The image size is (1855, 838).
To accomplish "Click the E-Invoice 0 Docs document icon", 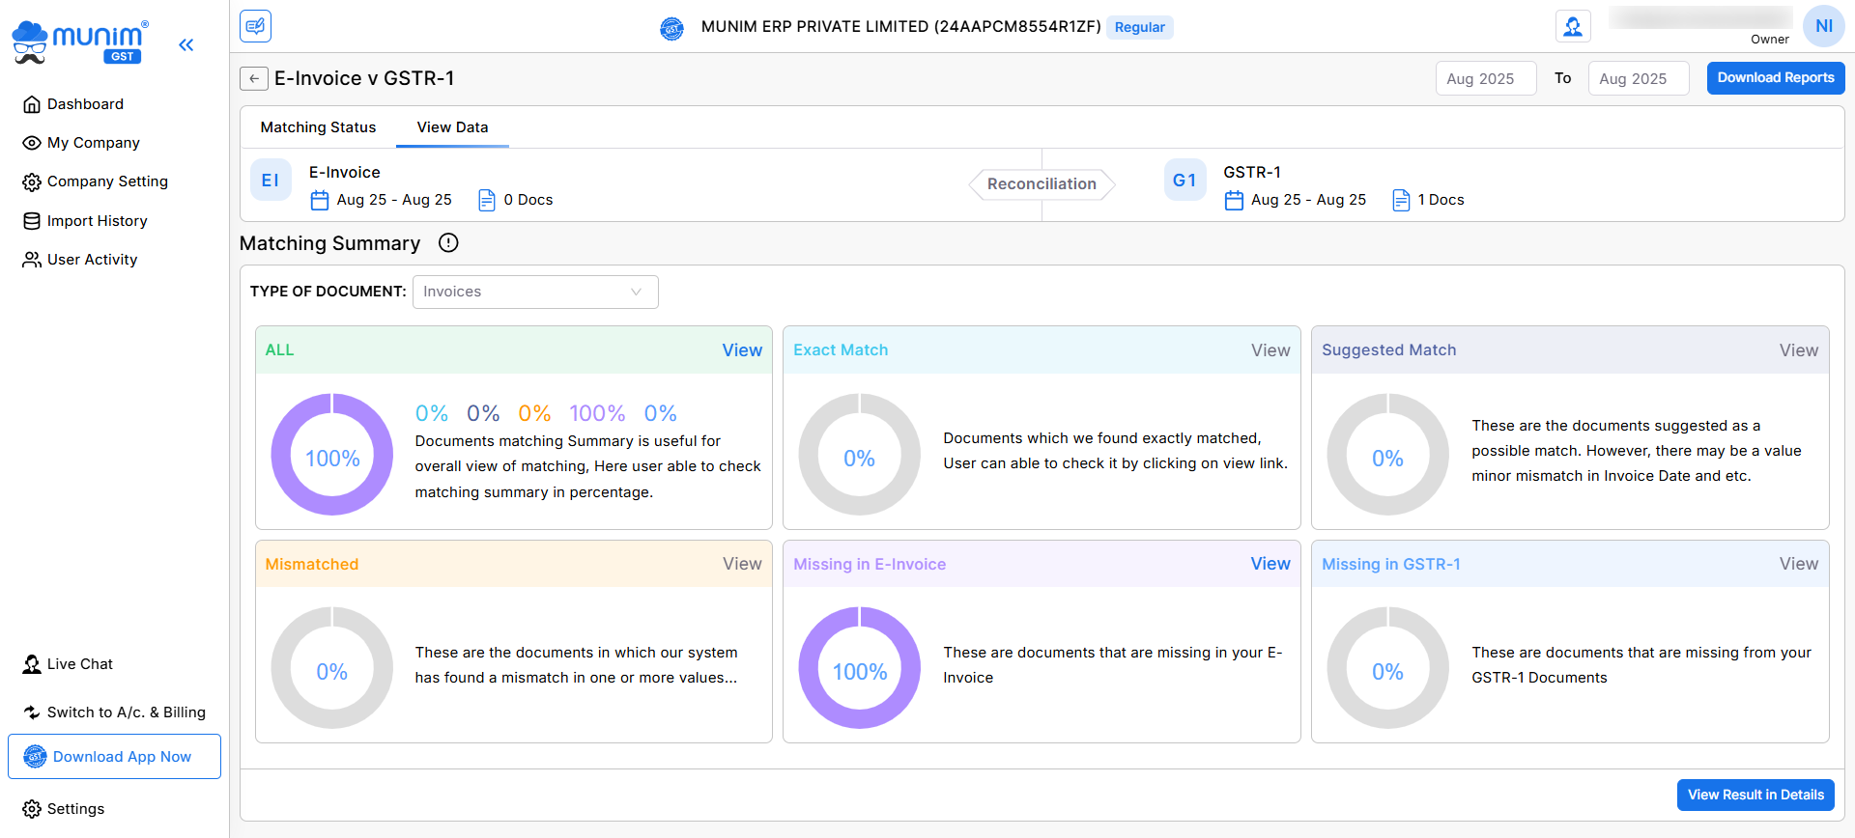I will point(487,200).
